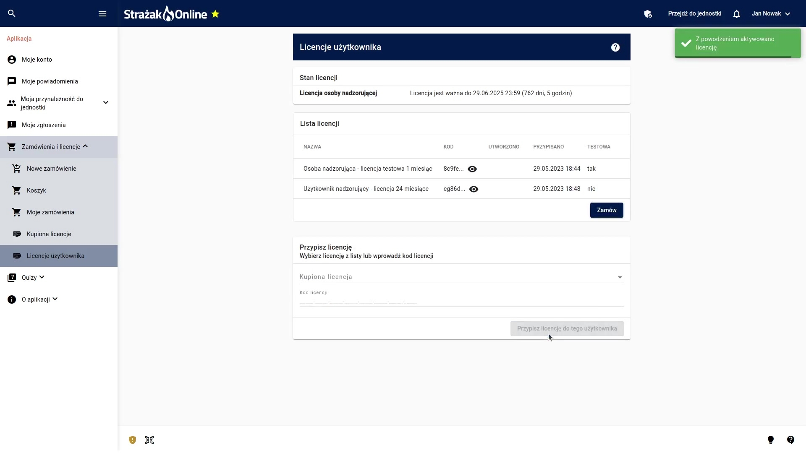Select Licencje użytkownika menu item

coord(59,256)
